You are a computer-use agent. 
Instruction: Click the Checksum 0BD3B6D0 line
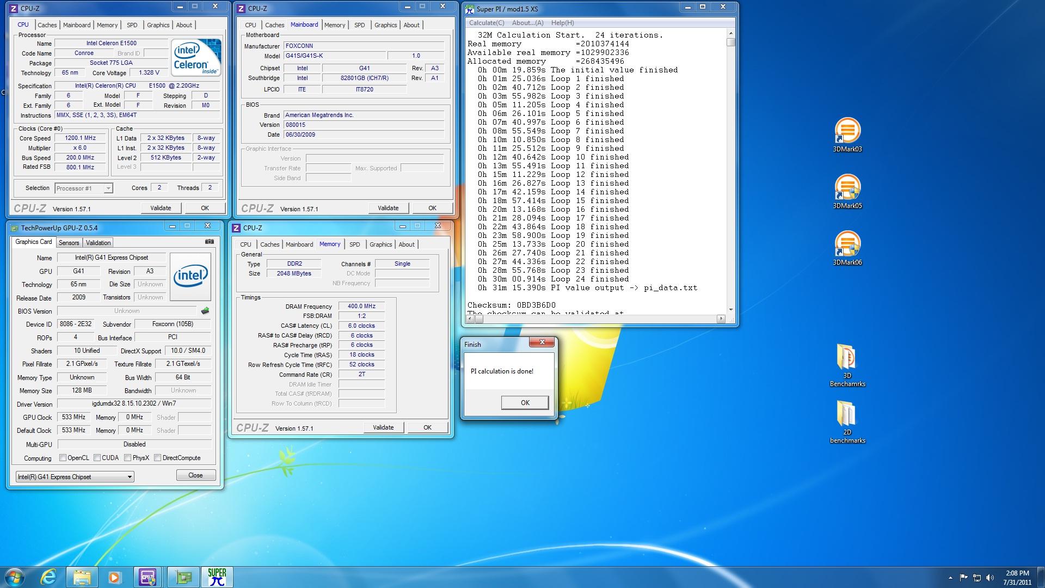click(x=512, y=305)
